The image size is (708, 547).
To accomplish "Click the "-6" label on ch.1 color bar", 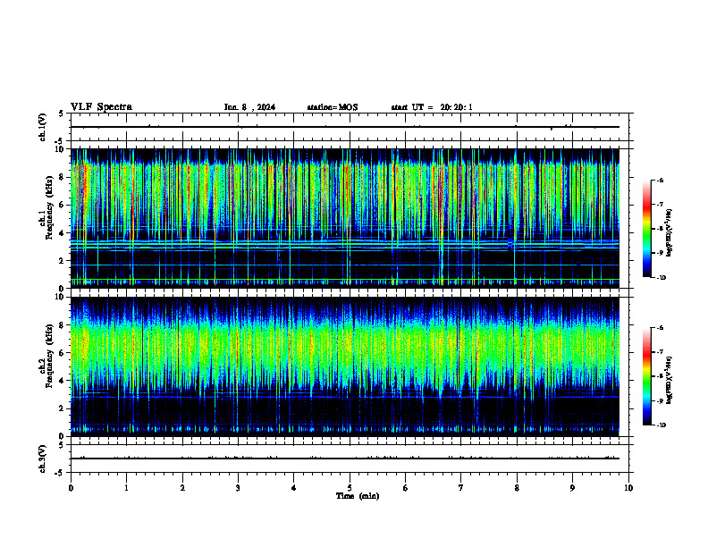I will (660, 180).
